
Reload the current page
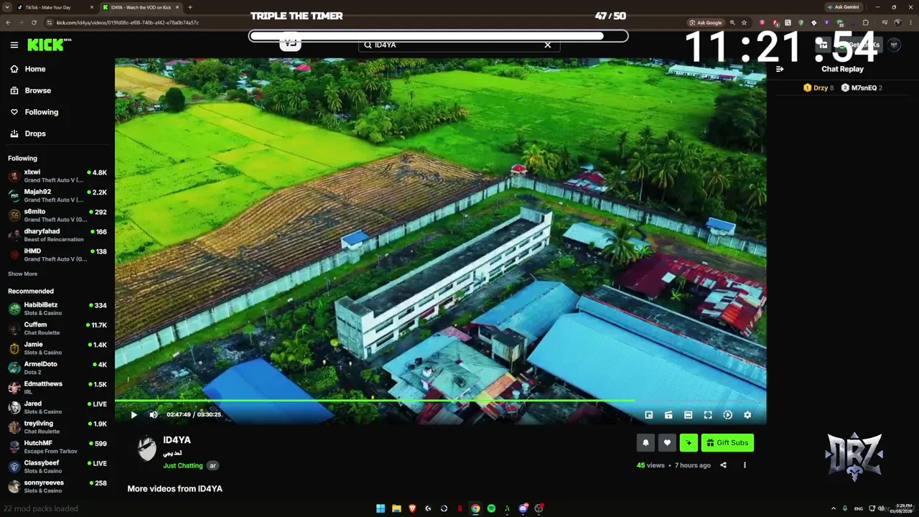point(32,22)
